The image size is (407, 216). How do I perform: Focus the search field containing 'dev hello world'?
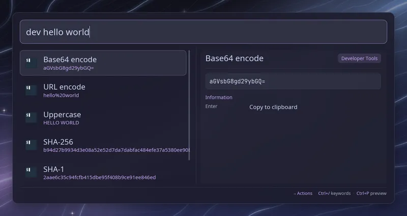(x=203, y=32)
